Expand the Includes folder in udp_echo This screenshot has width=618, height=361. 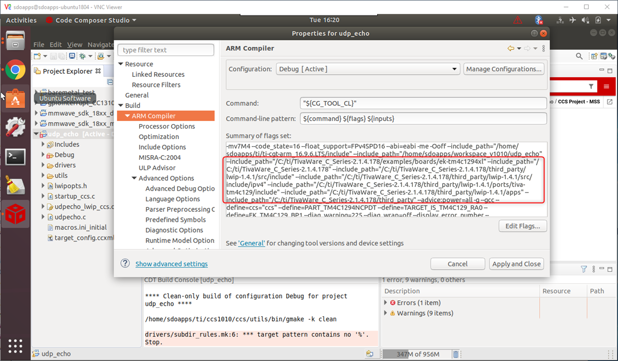coord(43,145)
